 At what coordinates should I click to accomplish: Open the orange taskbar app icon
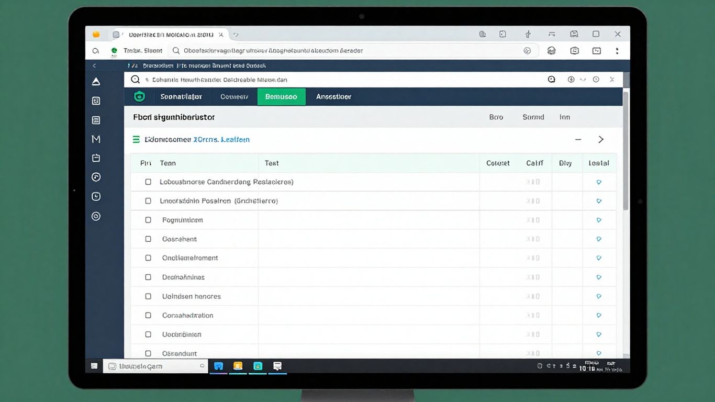click(x=238, y=366)
